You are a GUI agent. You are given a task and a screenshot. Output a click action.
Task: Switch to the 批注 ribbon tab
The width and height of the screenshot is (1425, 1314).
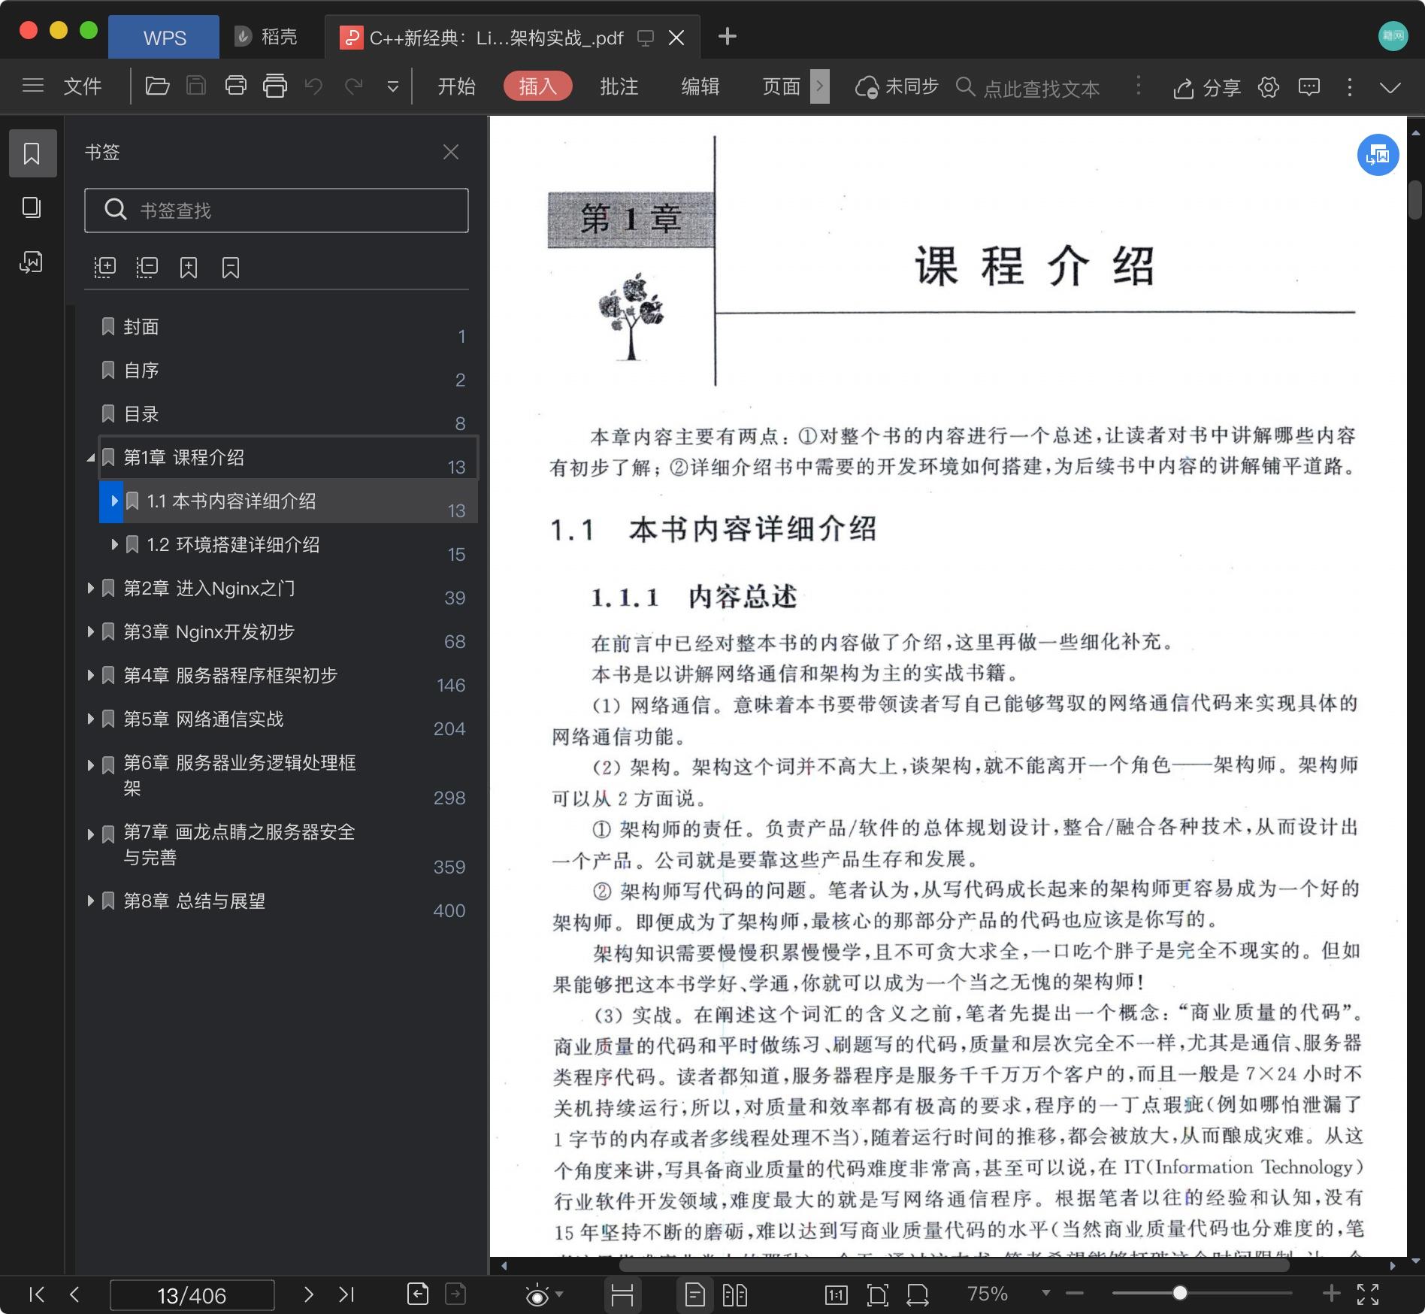(619, 86)
